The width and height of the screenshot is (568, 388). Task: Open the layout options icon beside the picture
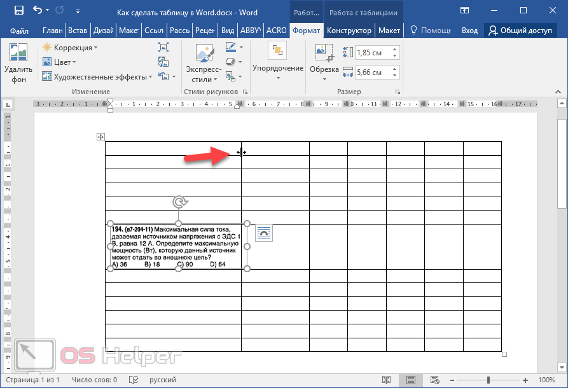(x=264, y=233)
